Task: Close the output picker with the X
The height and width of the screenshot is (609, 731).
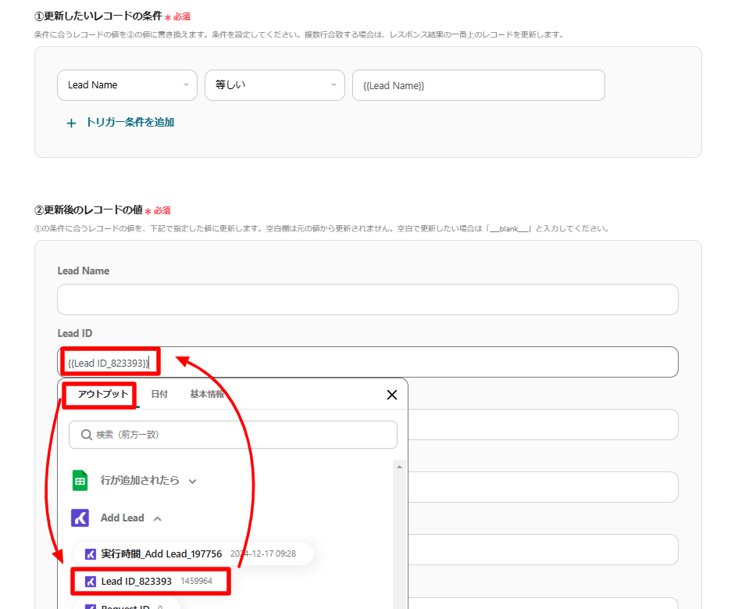Action: pos(391,395)
